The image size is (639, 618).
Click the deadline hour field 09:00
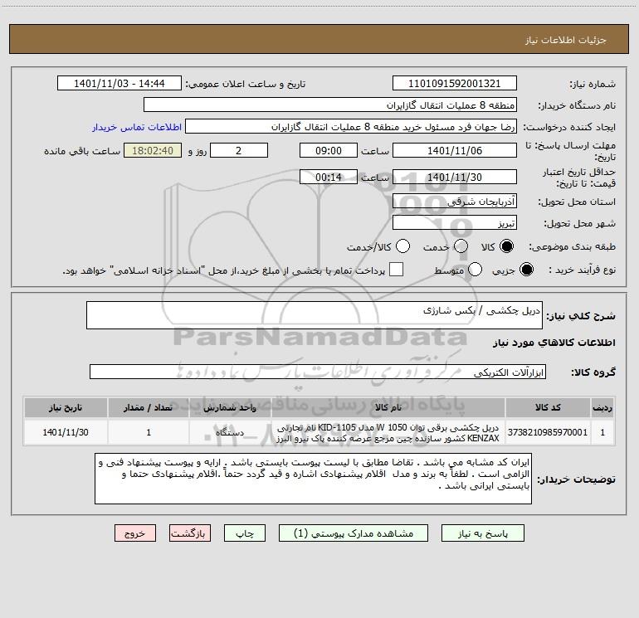point(329,150)
